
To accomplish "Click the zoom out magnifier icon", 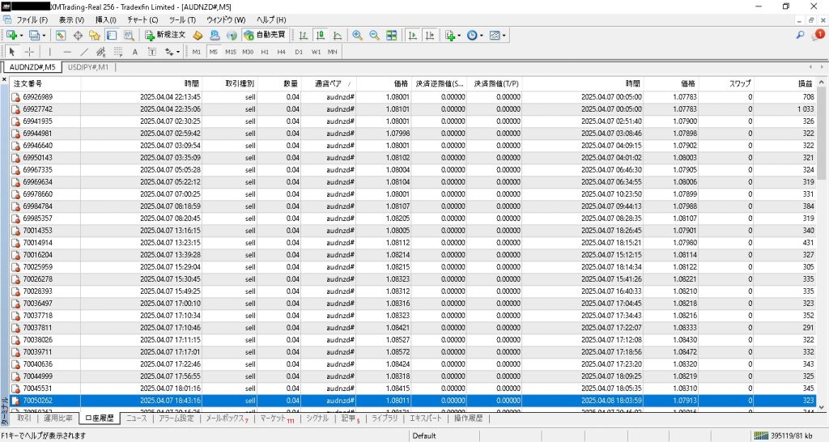I will coord(374,36).
